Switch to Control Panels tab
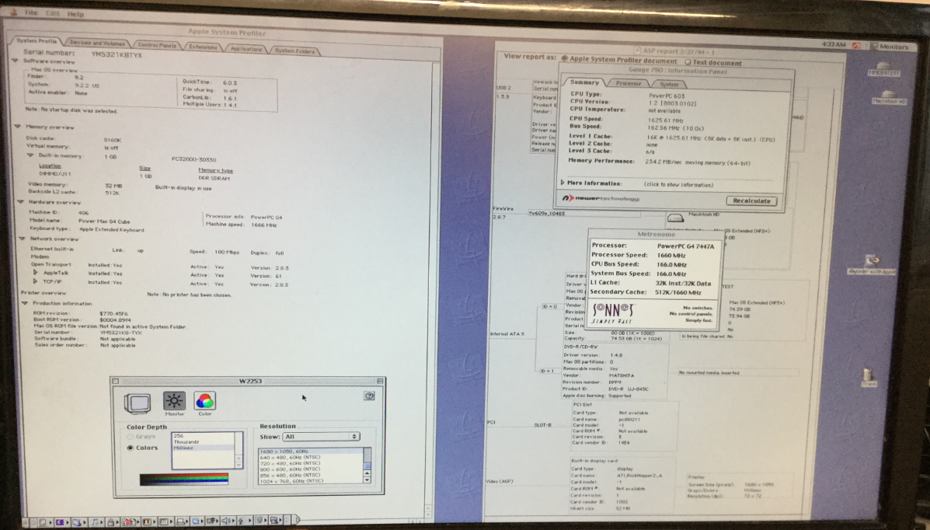The image size is (930, 530). [x=157, y=44]
